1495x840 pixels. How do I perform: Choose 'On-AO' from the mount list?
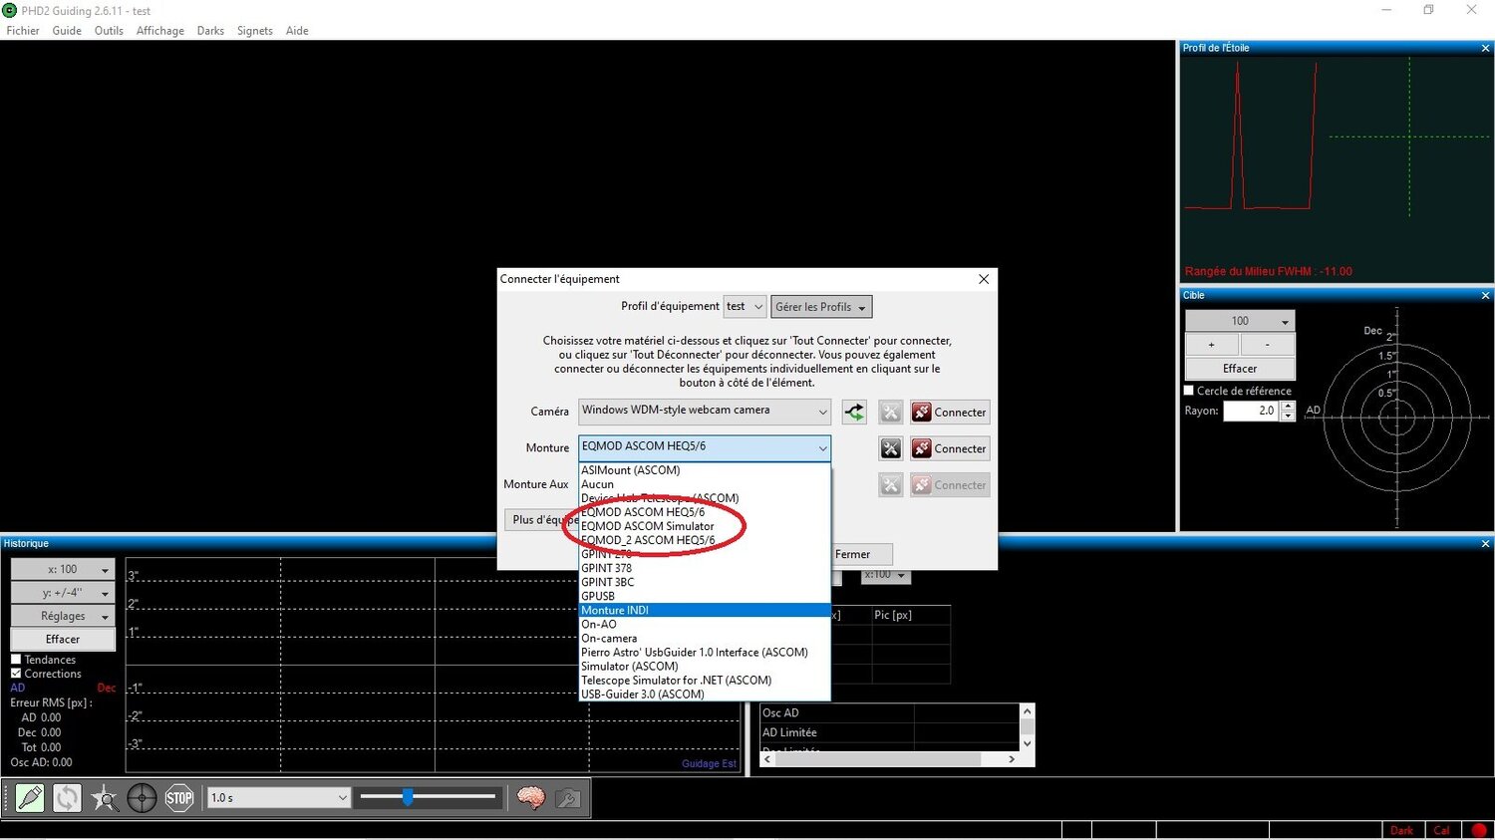pyautogui.click(x=705, y=624)
